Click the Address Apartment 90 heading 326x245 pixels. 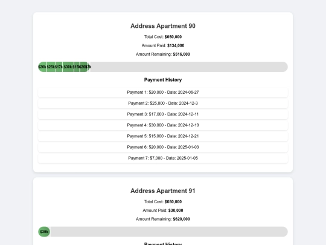163,26
